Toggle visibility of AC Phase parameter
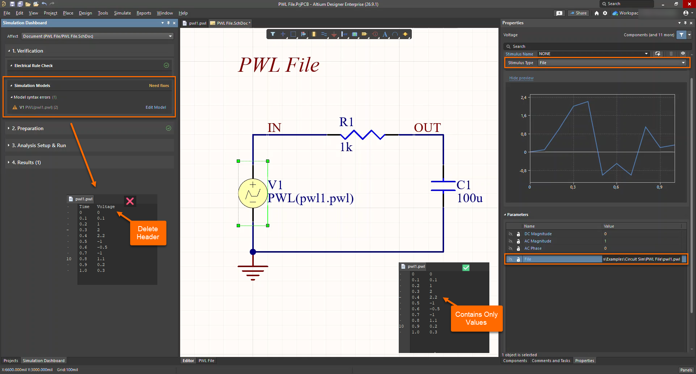Image resolution: width=696 pixels, height=374 pixels. [x=510, y=248]
